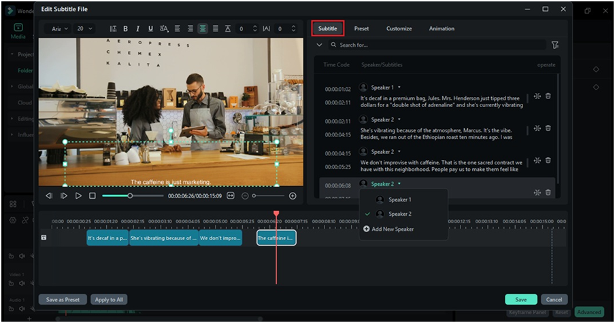Switch to the Preset tab
The image size is (615, 323).
(x=361, y=28)
